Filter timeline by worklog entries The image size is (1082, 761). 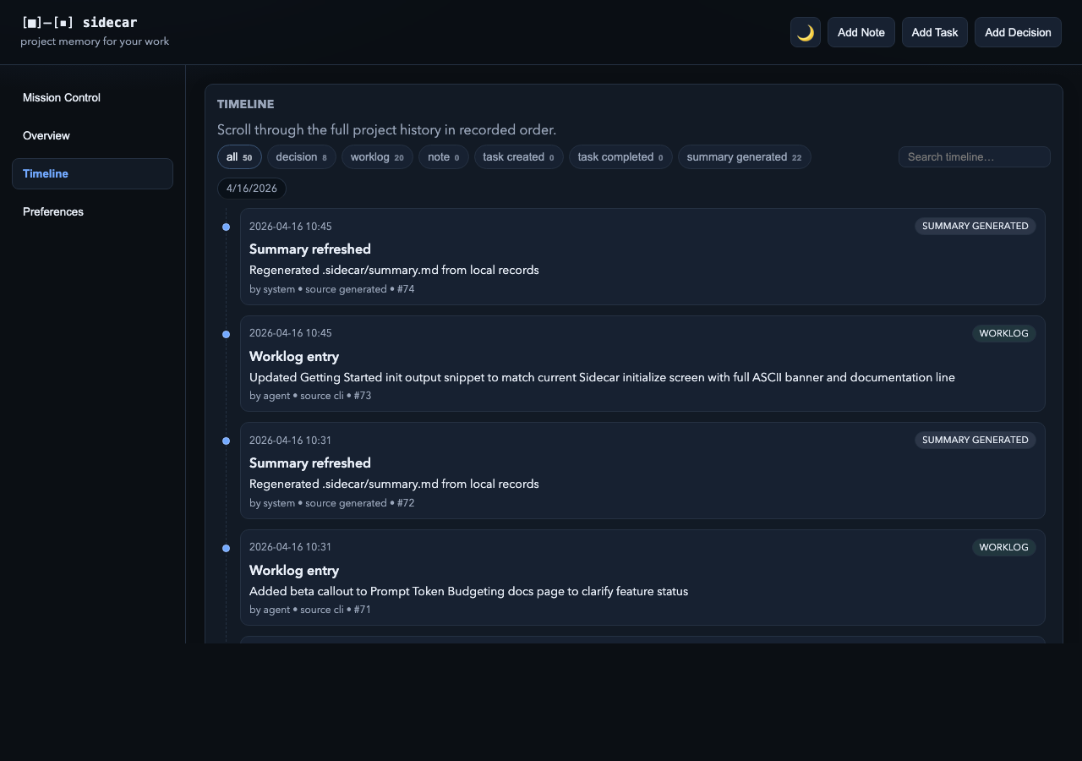[x=377, y=157]
